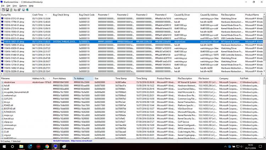Open Cortana search circle on taskbar
The width and height of the screenshot is (266, 150).
tap(12, 146)
